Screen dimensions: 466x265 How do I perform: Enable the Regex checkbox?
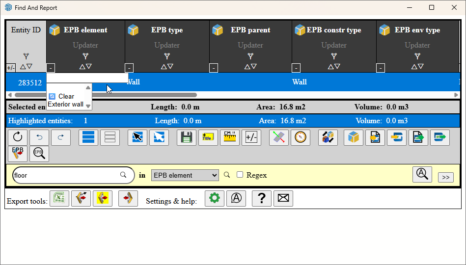point(240,175)
